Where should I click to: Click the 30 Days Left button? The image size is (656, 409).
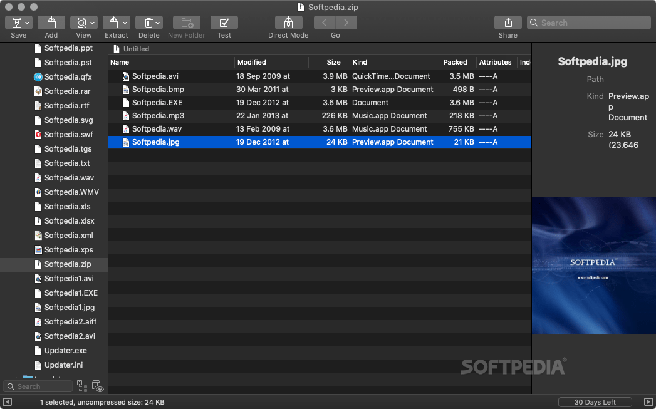[595, 402]
